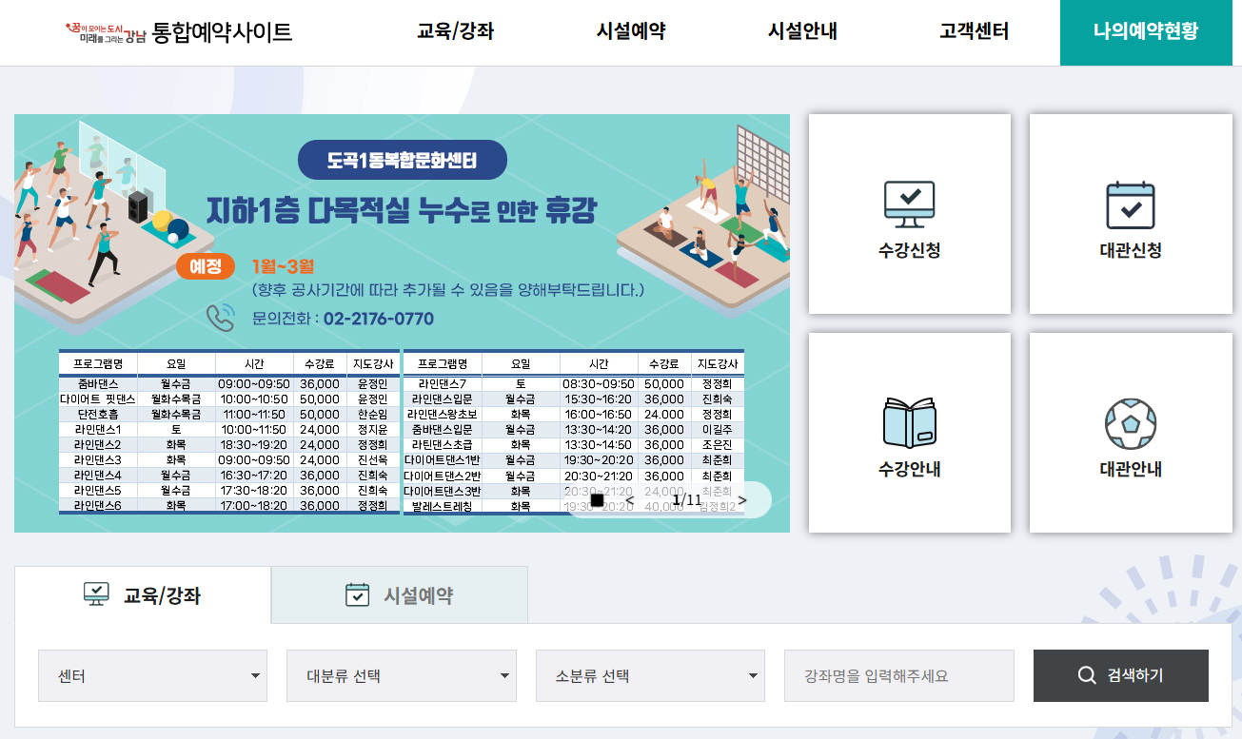Go to 나의예약현황 page
Screen dimensions: 1242x739
1146,31
